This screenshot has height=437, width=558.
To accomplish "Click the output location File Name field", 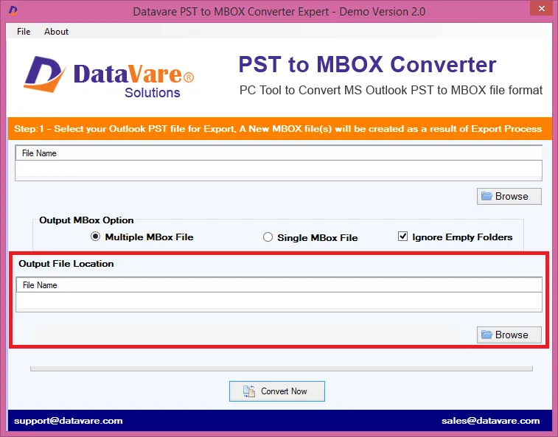I will tap(279, 301).
